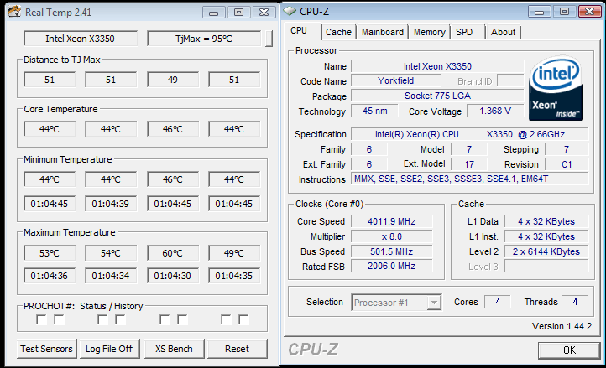Minimize the CPU-Z window
606x368 pixels.
coord(540,12)
